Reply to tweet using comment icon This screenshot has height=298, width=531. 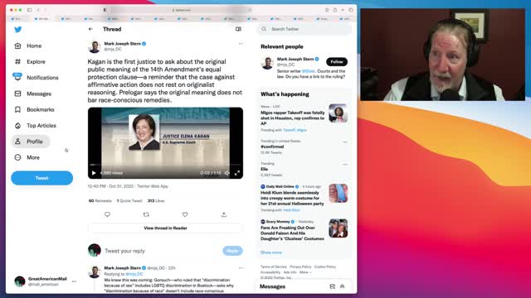point(107,214)
